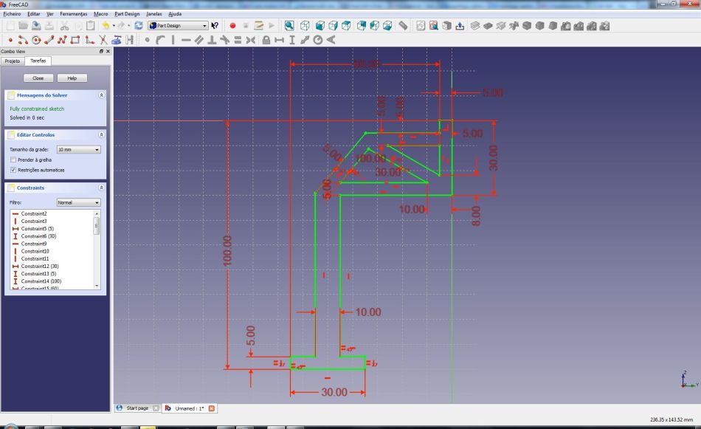Image resolution: width=701 pixels, height=429 pixels.
Task: Apply lock constraint
Action: pyautogui.click(x=266, y=40)
